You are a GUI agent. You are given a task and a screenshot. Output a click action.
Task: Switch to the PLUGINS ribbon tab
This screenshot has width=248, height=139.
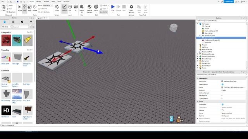pyautogui.click(x=66, y=2)
